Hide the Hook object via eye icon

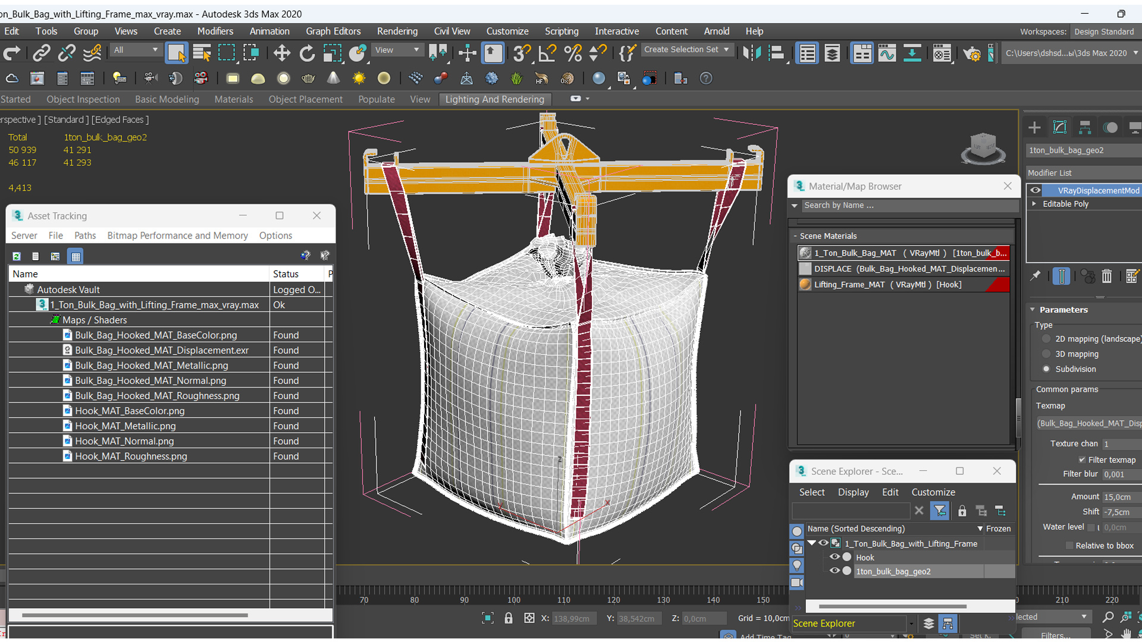(x=834, y=558)
